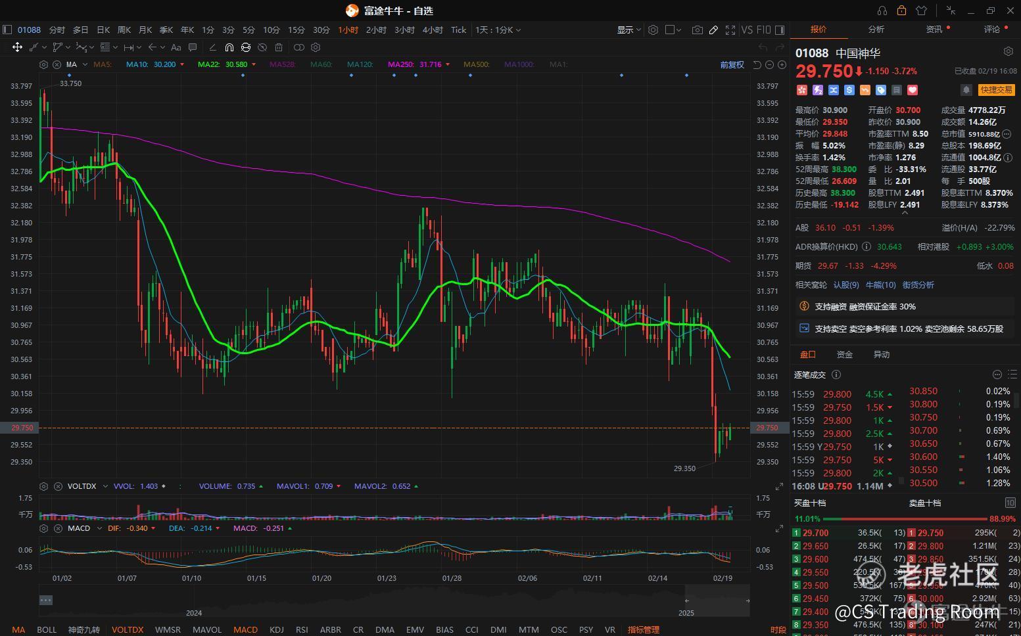1021x636 pixels.
Task: Expand the volume pane maximize icon
Action: click(x=779, y=486)
